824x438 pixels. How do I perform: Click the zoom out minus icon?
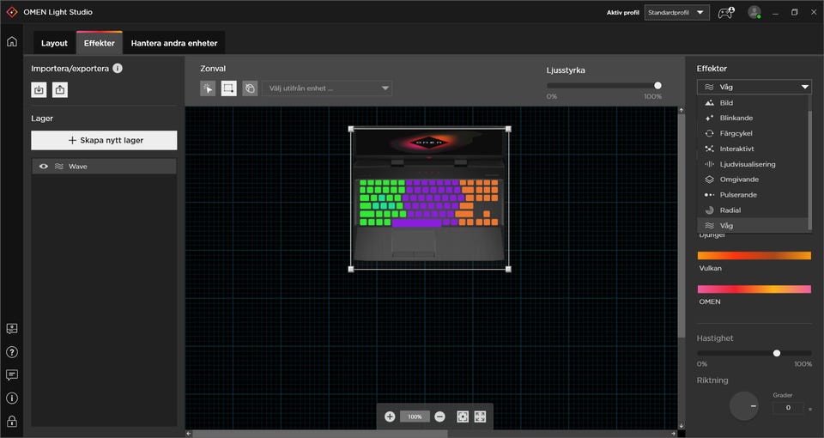(x=439, y=417)
